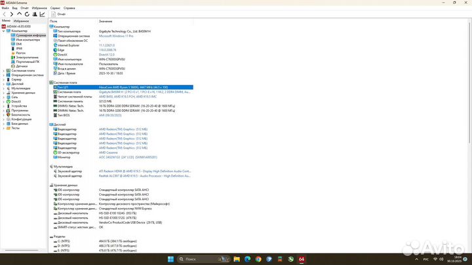Open the user profile toolbar icon
This screenshot has width=472, height=265.
tap(35, 13)
